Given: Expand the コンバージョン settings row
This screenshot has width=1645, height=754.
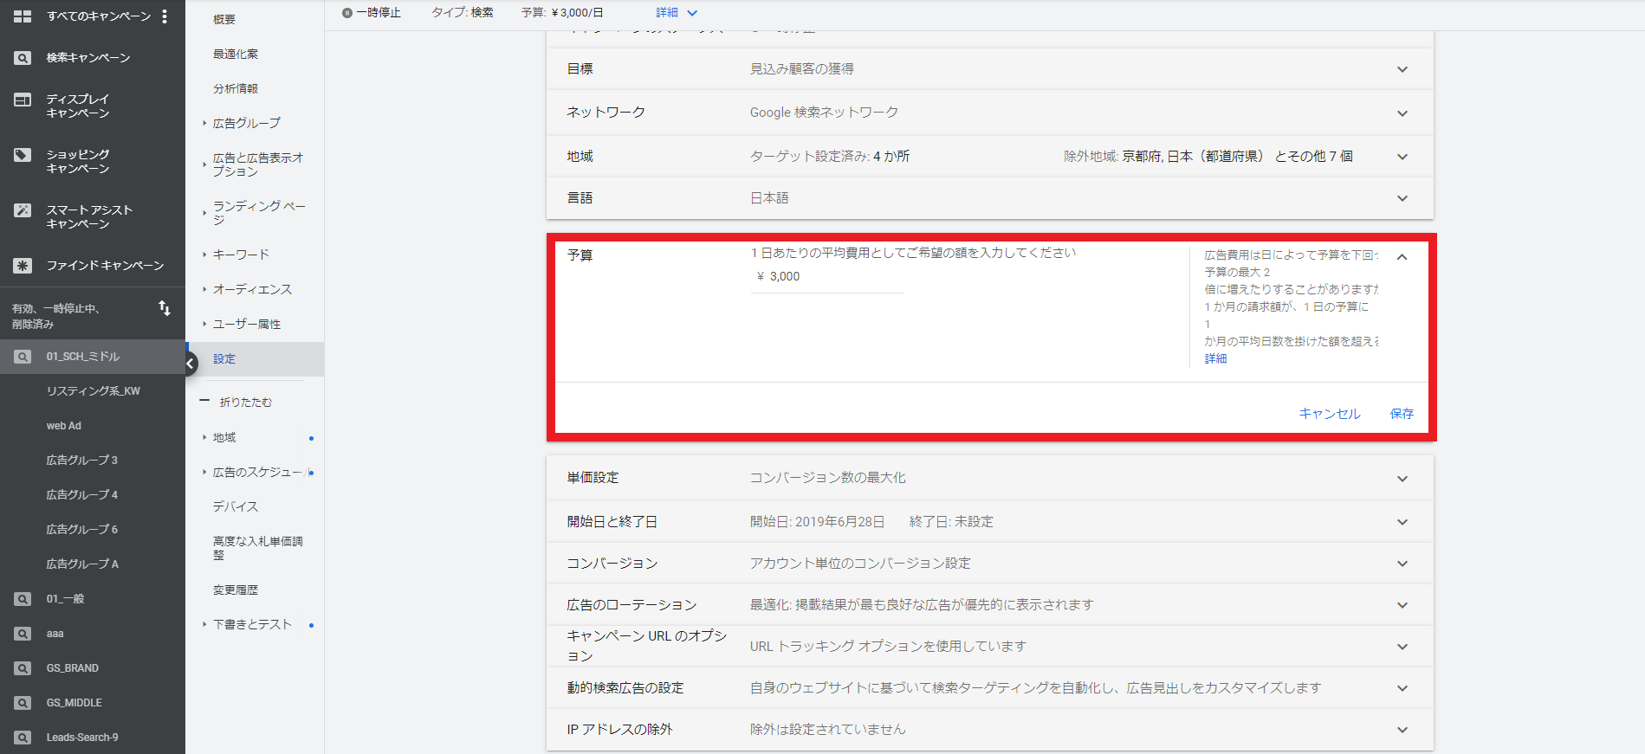Looking at the screenshot, I should (1402, 564).
